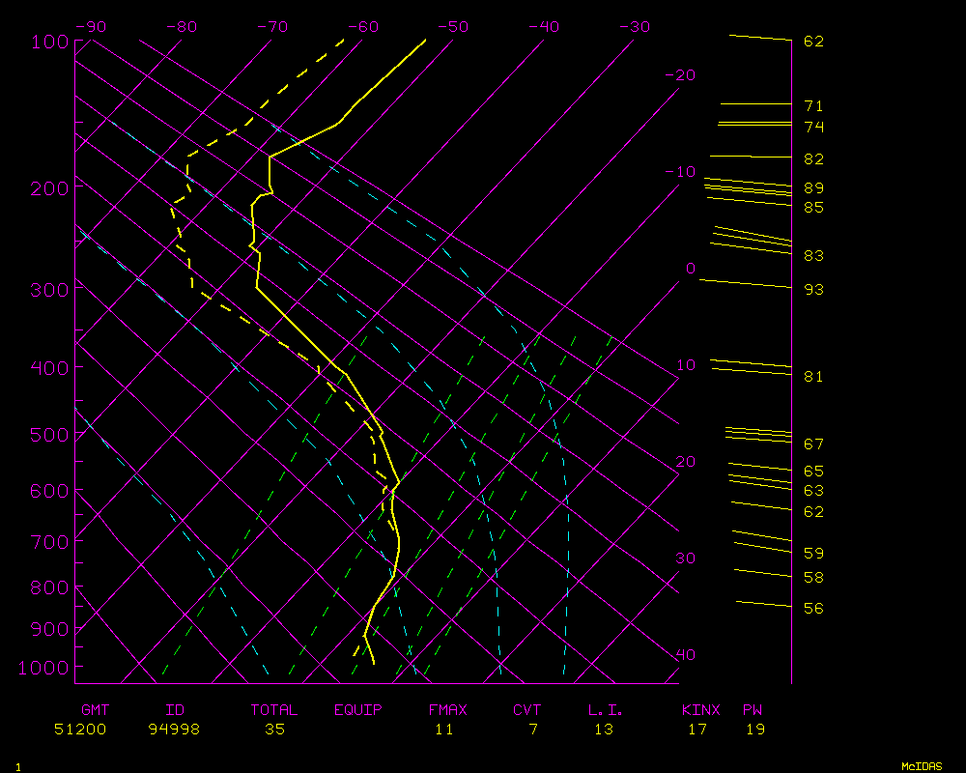Click the EQUIP label in bottom row
The width and height of the screenshot is (966, 773).
tap(357, 710)
